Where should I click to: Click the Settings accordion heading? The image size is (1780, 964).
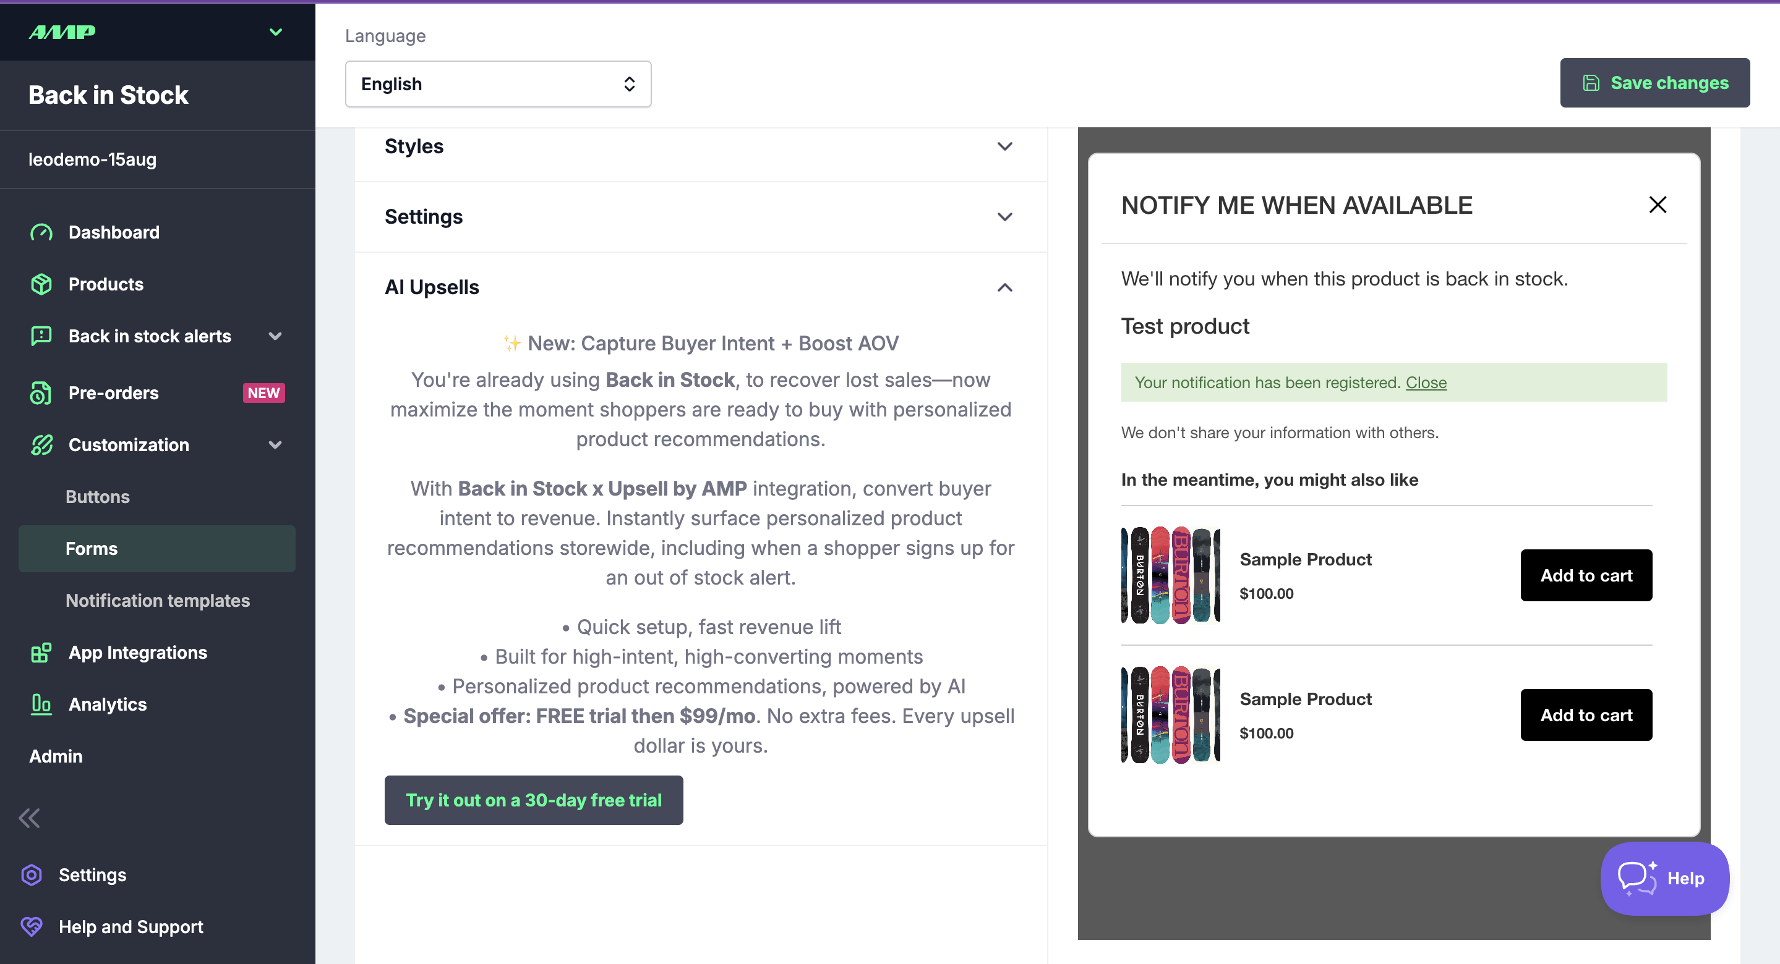click(424, 217)
